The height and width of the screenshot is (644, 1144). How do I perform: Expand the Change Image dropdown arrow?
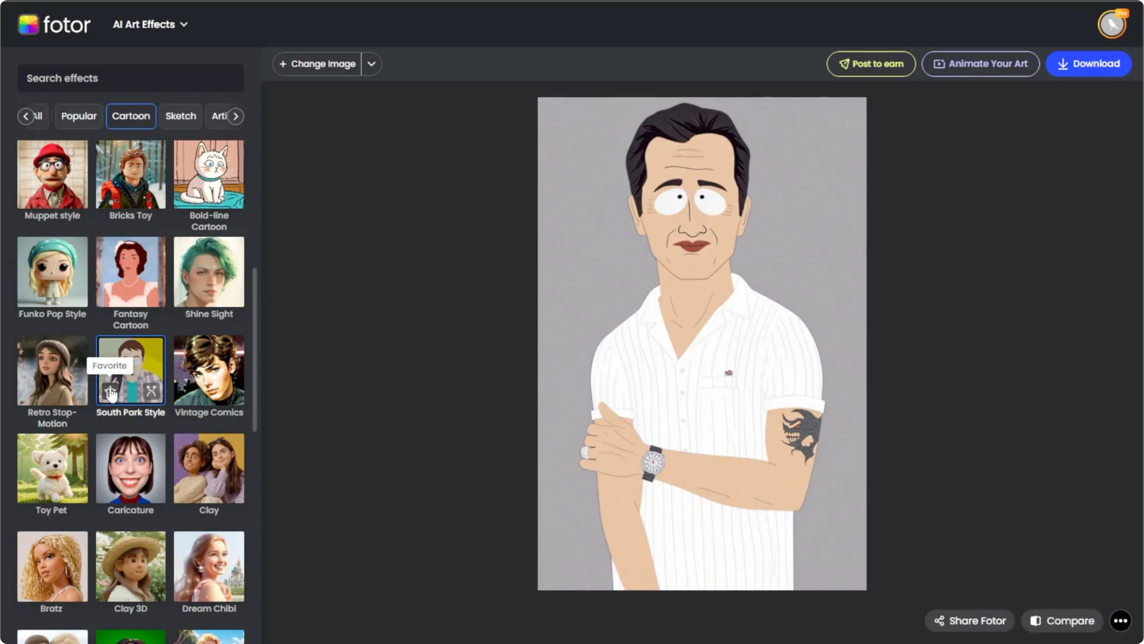(371, 64)
